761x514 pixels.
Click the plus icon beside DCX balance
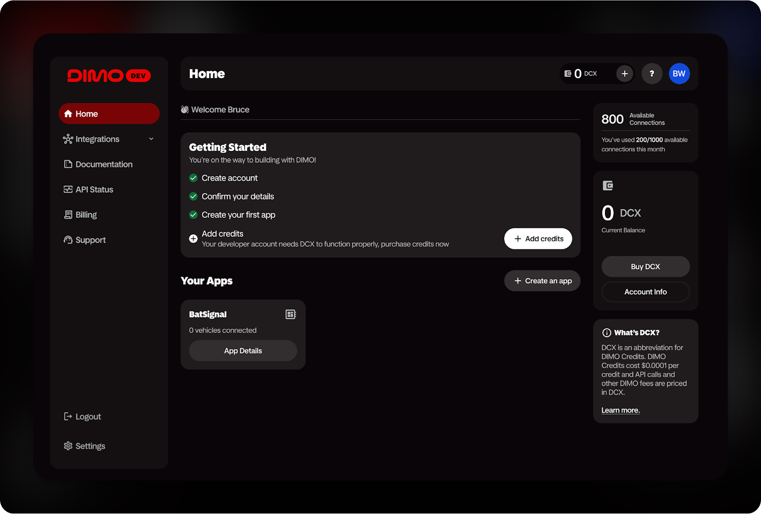(x=624, y=74)
